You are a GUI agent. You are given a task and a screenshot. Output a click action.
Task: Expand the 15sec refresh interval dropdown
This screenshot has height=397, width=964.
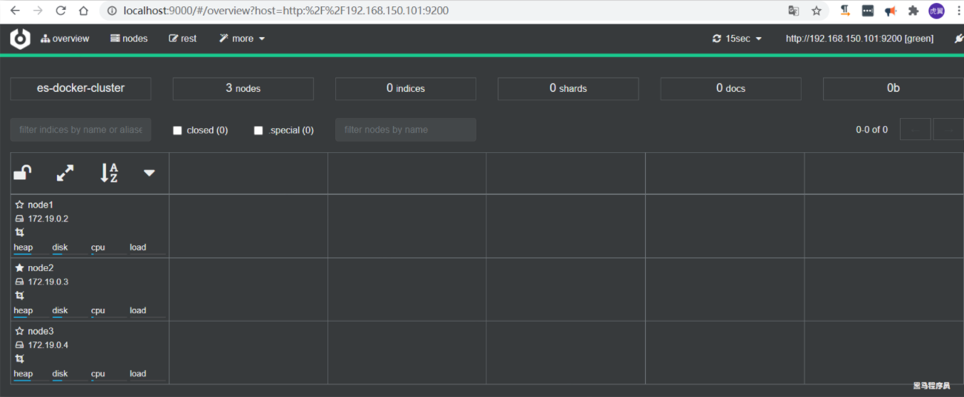[x=737, y=38]
